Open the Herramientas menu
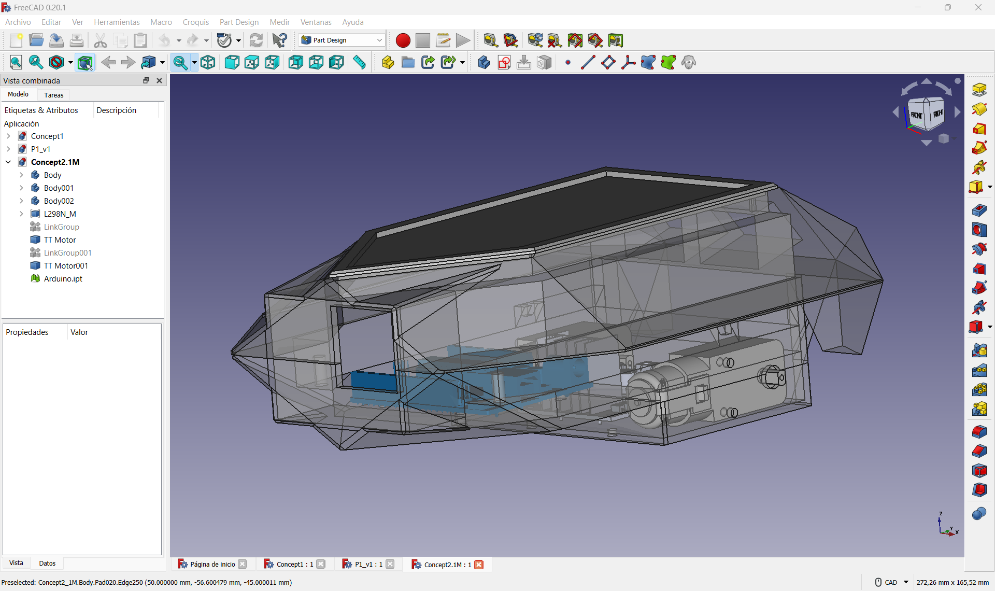 (x=117, y=22)
